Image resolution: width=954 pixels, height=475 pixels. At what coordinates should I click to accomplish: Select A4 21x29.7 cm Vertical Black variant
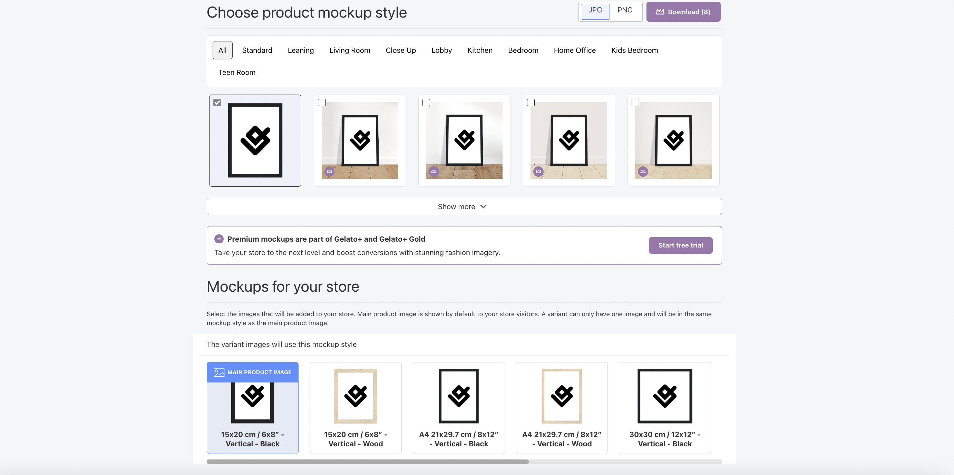click(x=458, y=408)
